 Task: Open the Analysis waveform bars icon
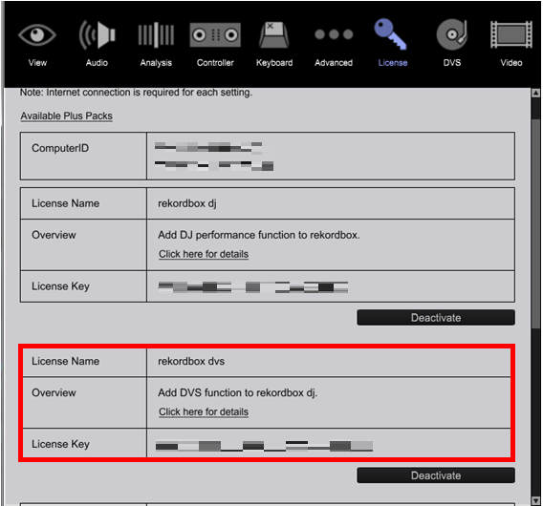pyautogui.click(x=156, y=35)
